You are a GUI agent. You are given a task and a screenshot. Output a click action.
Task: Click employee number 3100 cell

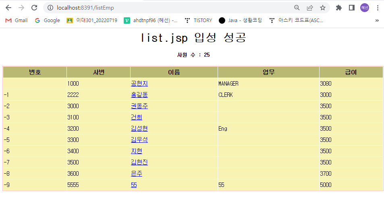98,117
